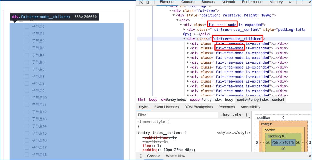This screenshot has width=312, height=160.
Task: Show more DevTools tabs via the chevron
Action: pyautogui.click(x=290, y=2)
